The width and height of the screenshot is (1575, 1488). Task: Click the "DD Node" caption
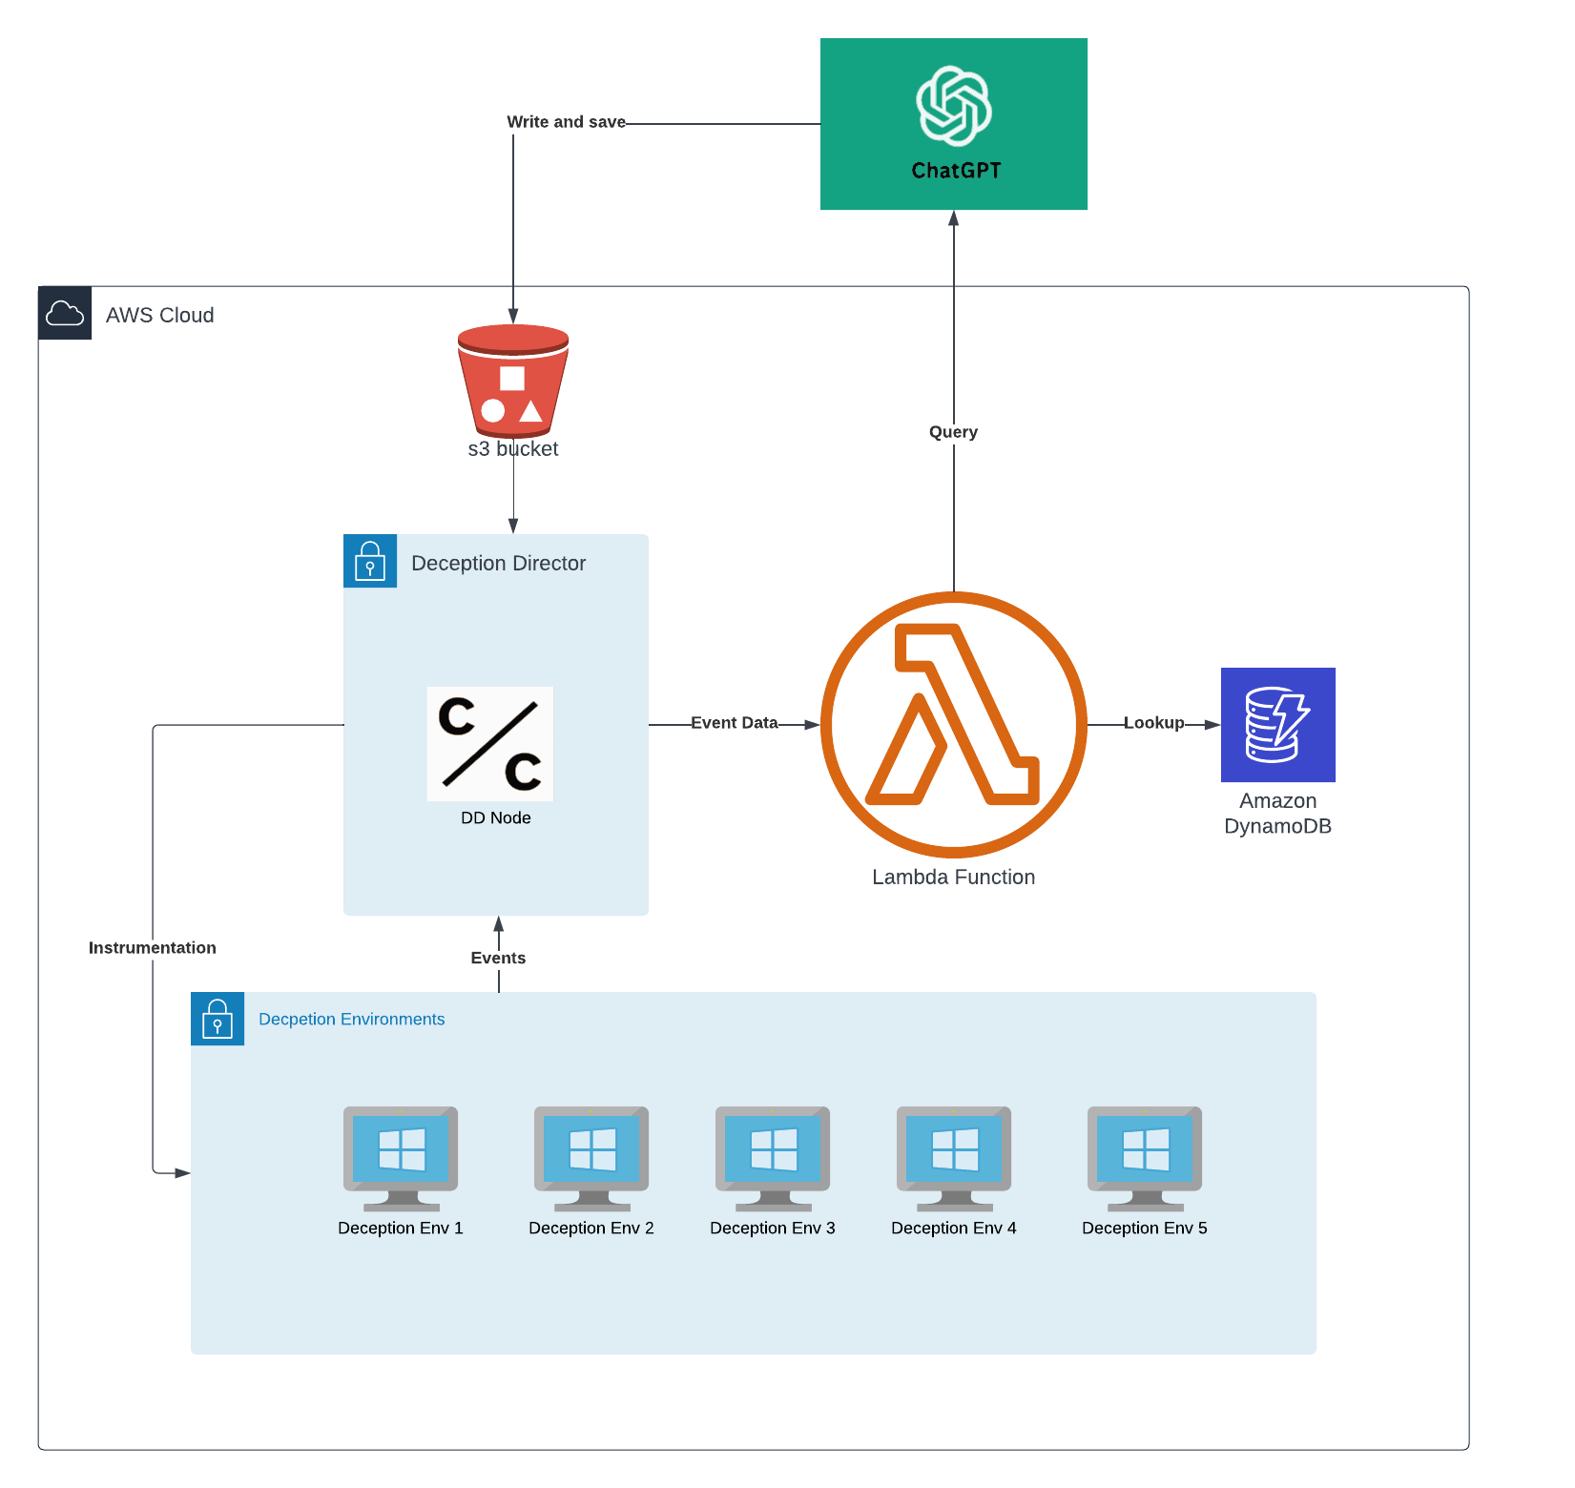pyautogui.click(x=496, y=818)
